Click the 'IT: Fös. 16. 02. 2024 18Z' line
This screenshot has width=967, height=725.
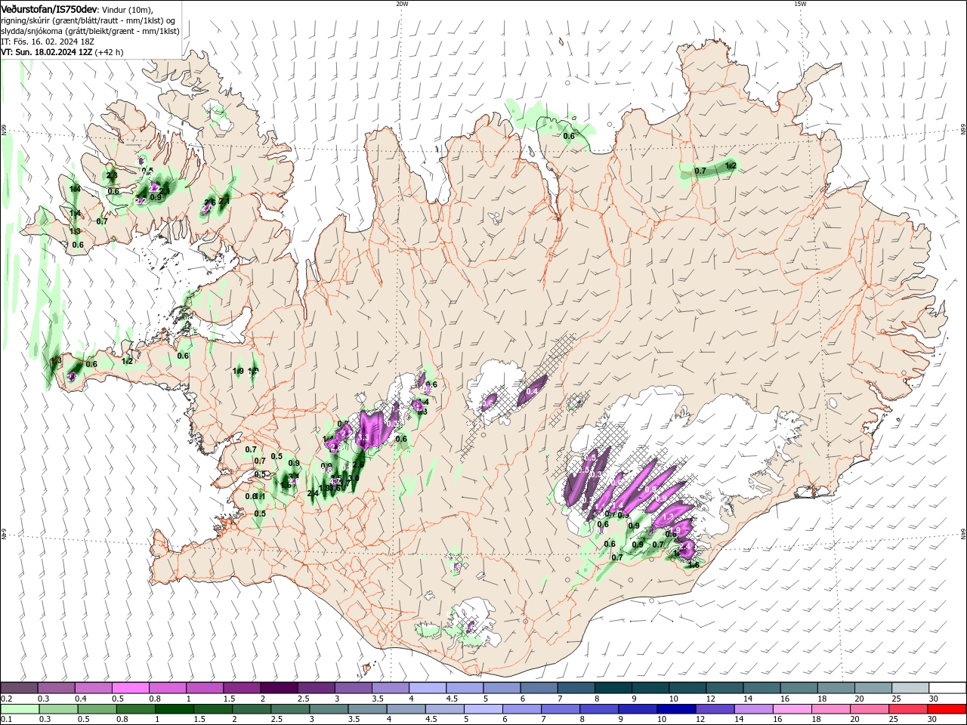[x=48, y=42]
